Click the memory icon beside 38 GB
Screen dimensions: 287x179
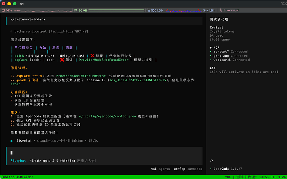tap(76, 10)
